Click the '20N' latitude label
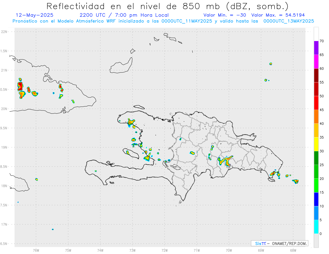The width and height of the screenshot is (329, 254). tap(5, 109)
